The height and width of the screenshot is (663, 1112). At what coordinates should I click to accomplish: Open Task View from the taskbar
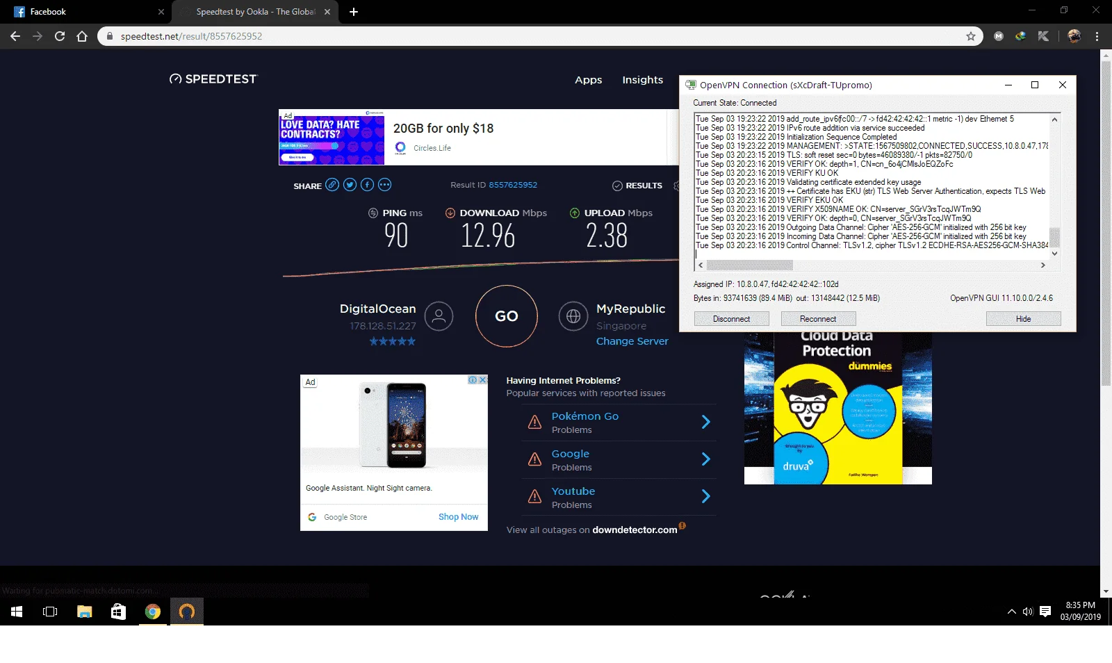50,612
